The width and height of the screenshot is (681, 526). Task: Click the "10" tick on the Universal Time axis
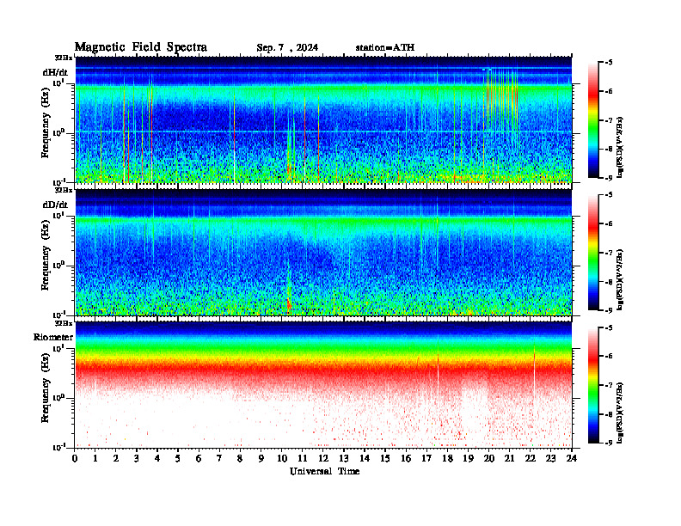281,459
